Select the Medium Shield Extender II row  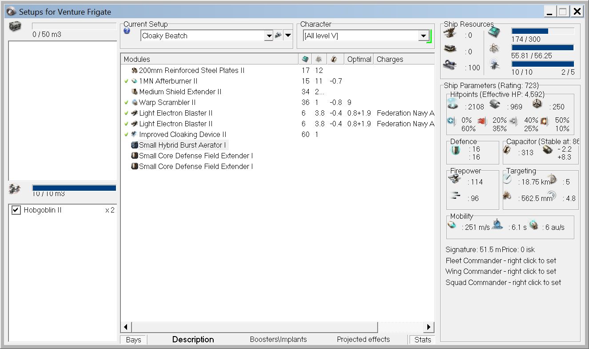277,92
